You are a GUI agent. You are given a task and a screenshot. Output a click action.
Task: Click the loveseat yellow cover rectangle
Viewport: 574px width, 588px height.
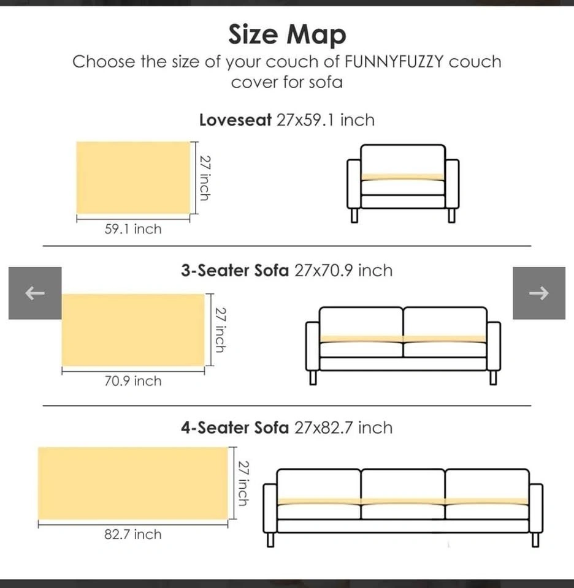coord(133,178)
